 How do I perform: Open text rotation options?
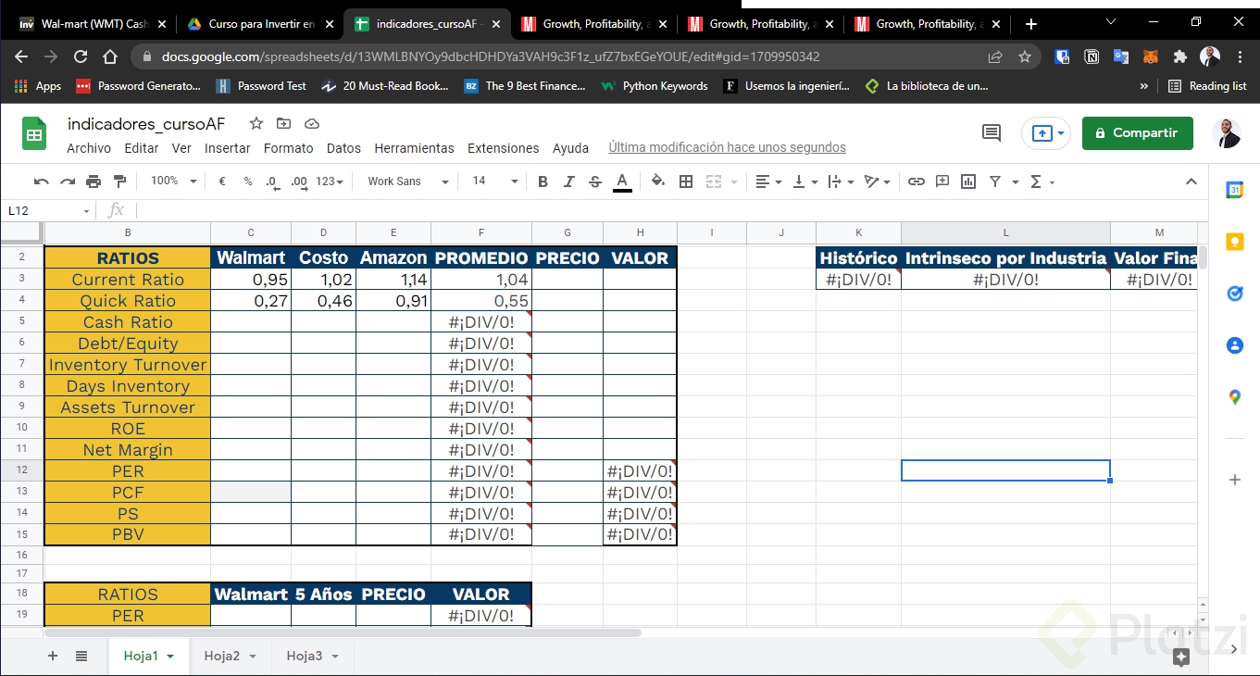(877, 182)
